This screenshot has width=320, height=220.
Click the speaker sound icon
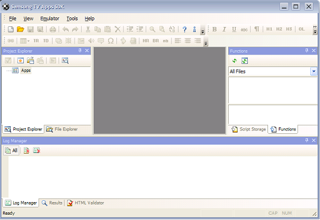point(91,41)
